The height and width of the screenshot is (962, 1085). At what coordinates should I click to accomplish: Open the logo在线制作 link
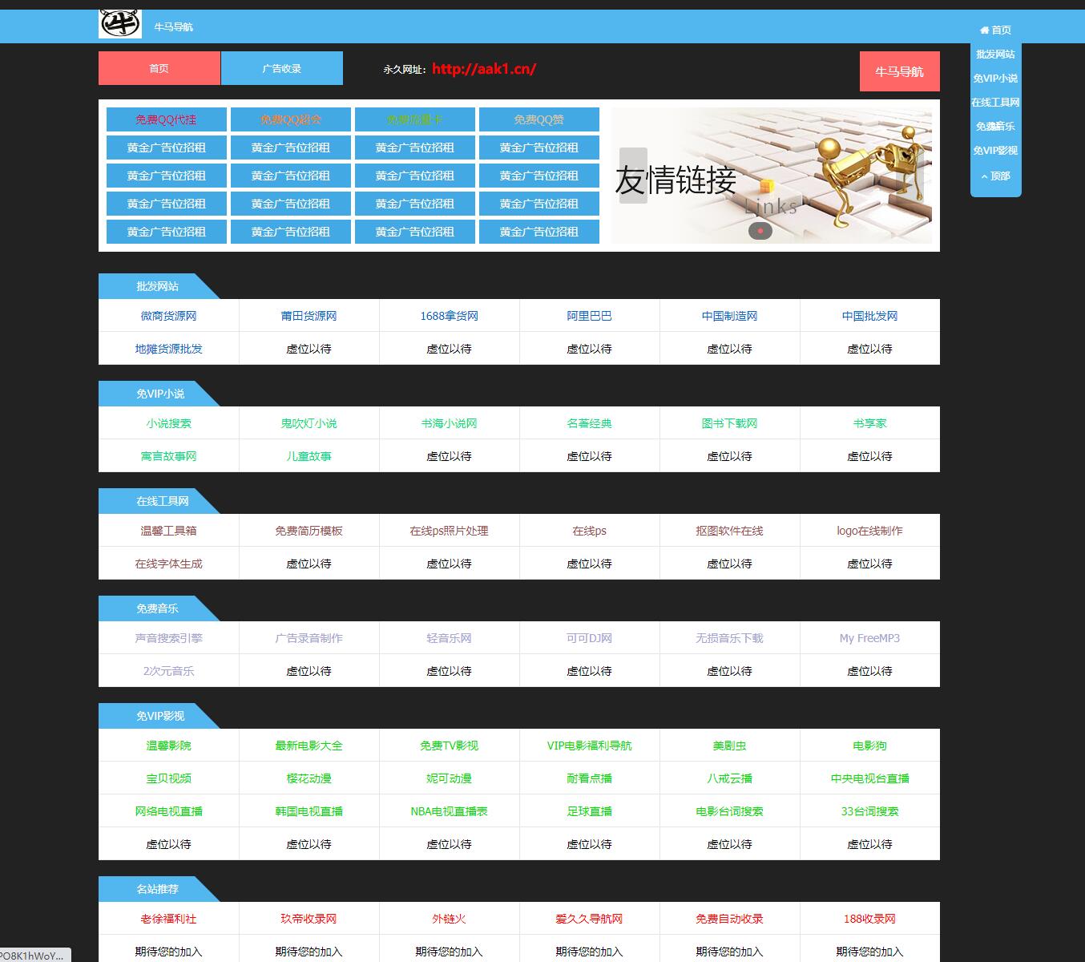pos(869,531)
